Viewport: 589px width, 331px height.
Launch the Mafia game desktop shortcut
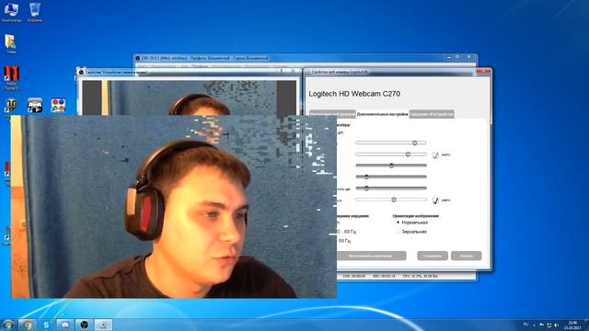tap(10, 78)
